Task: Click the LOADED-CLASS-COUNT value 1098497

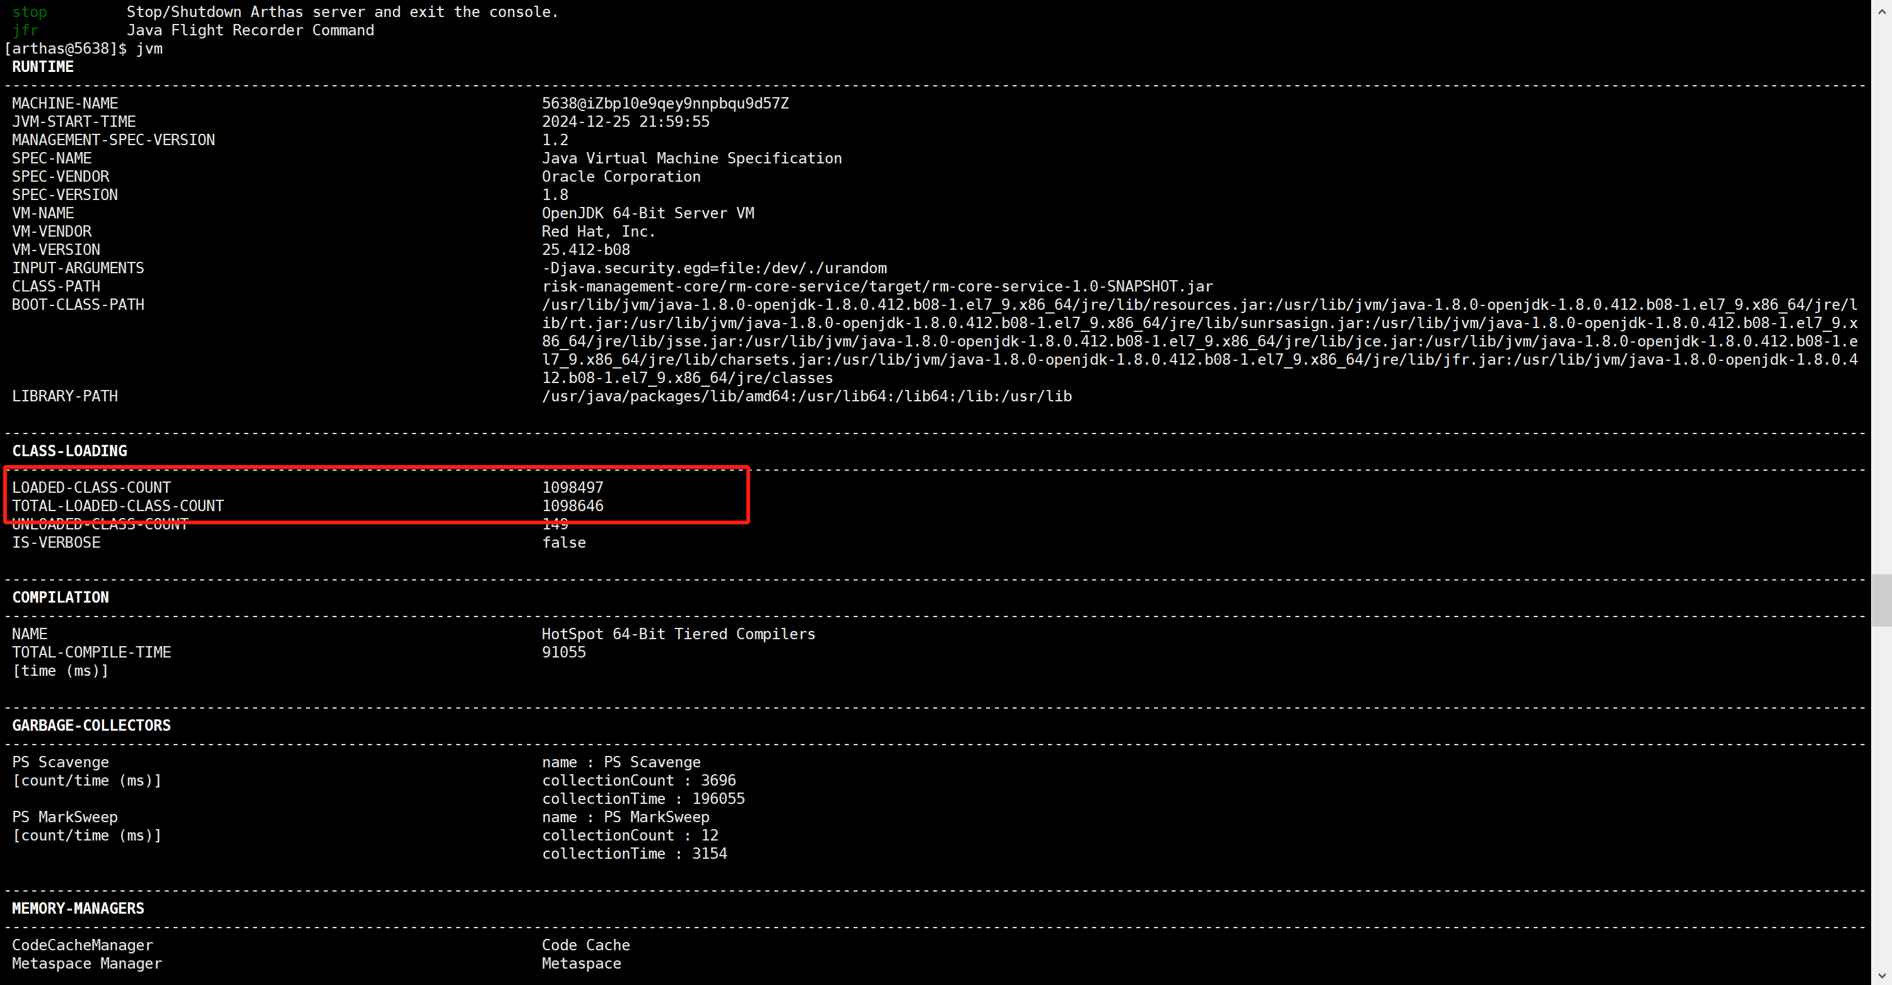Action: [572, 488]
